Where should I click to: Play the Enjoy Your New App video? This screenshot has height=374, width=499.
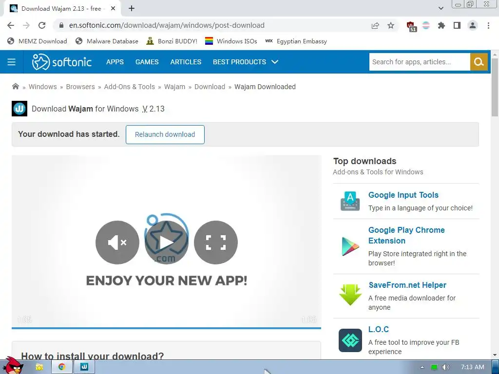tap(167, 243)
